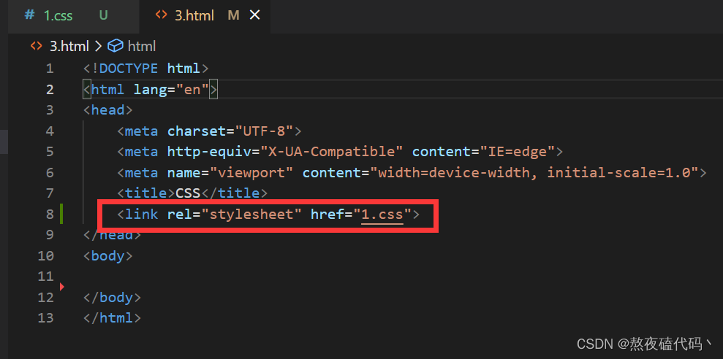Screen dimensions: 723x359
Task: Click line number 11 in gutter
Action: (x=45, y=277)
